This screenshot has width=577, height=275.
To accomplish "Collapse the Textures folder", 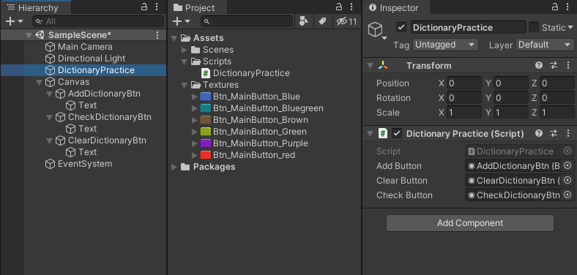I will [185, 85].
